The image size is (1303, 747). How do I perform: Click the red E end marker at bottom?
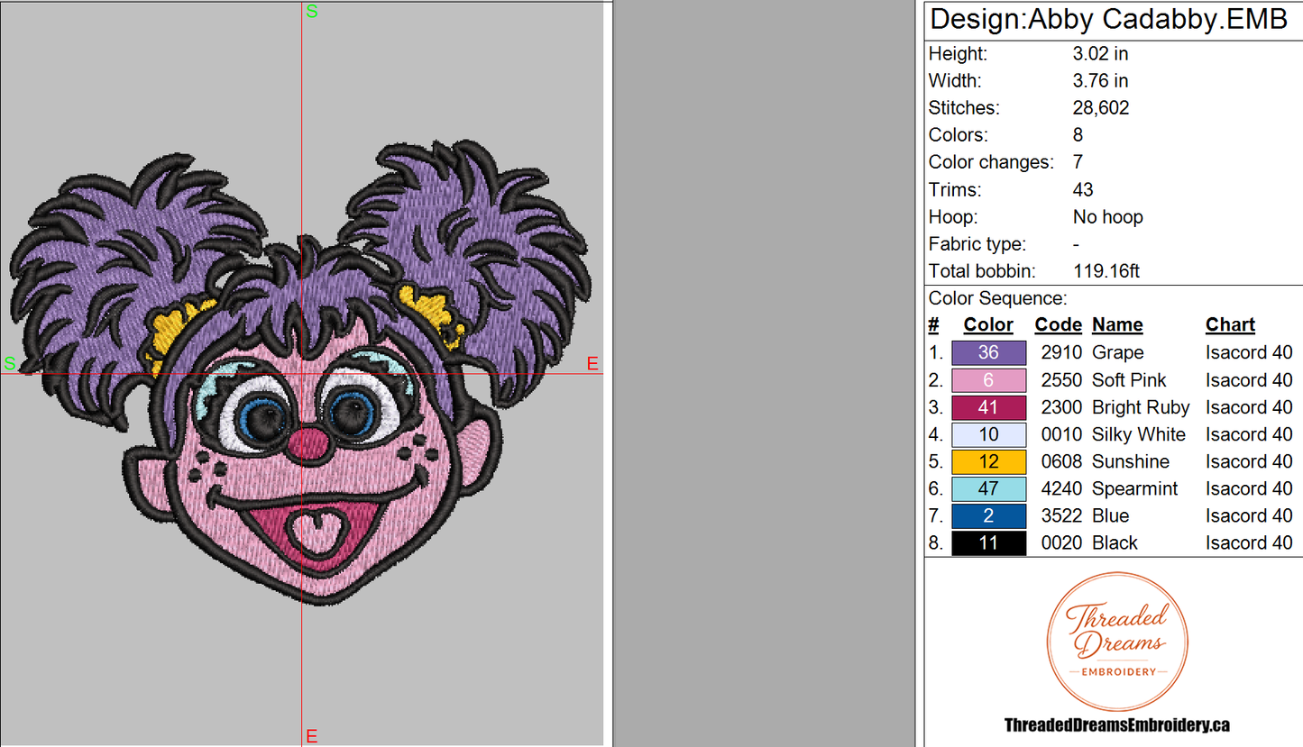click(x=312, y=737)
